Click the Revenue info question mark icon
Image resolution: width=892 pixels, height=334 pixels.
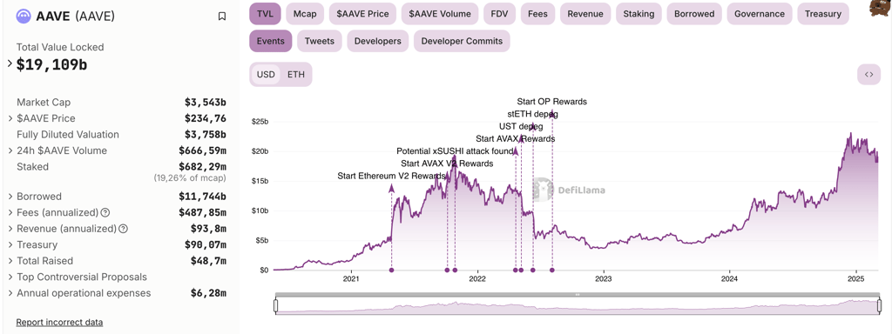(x=123, y=229)
